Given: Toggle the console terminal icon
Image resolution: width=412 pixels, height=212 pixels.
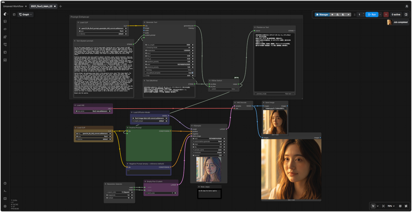Looking at the screenshot, I should pos(5,191).
